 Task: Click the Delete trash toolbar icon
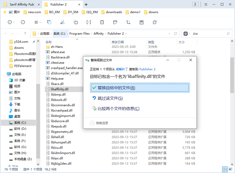[102, 22]
